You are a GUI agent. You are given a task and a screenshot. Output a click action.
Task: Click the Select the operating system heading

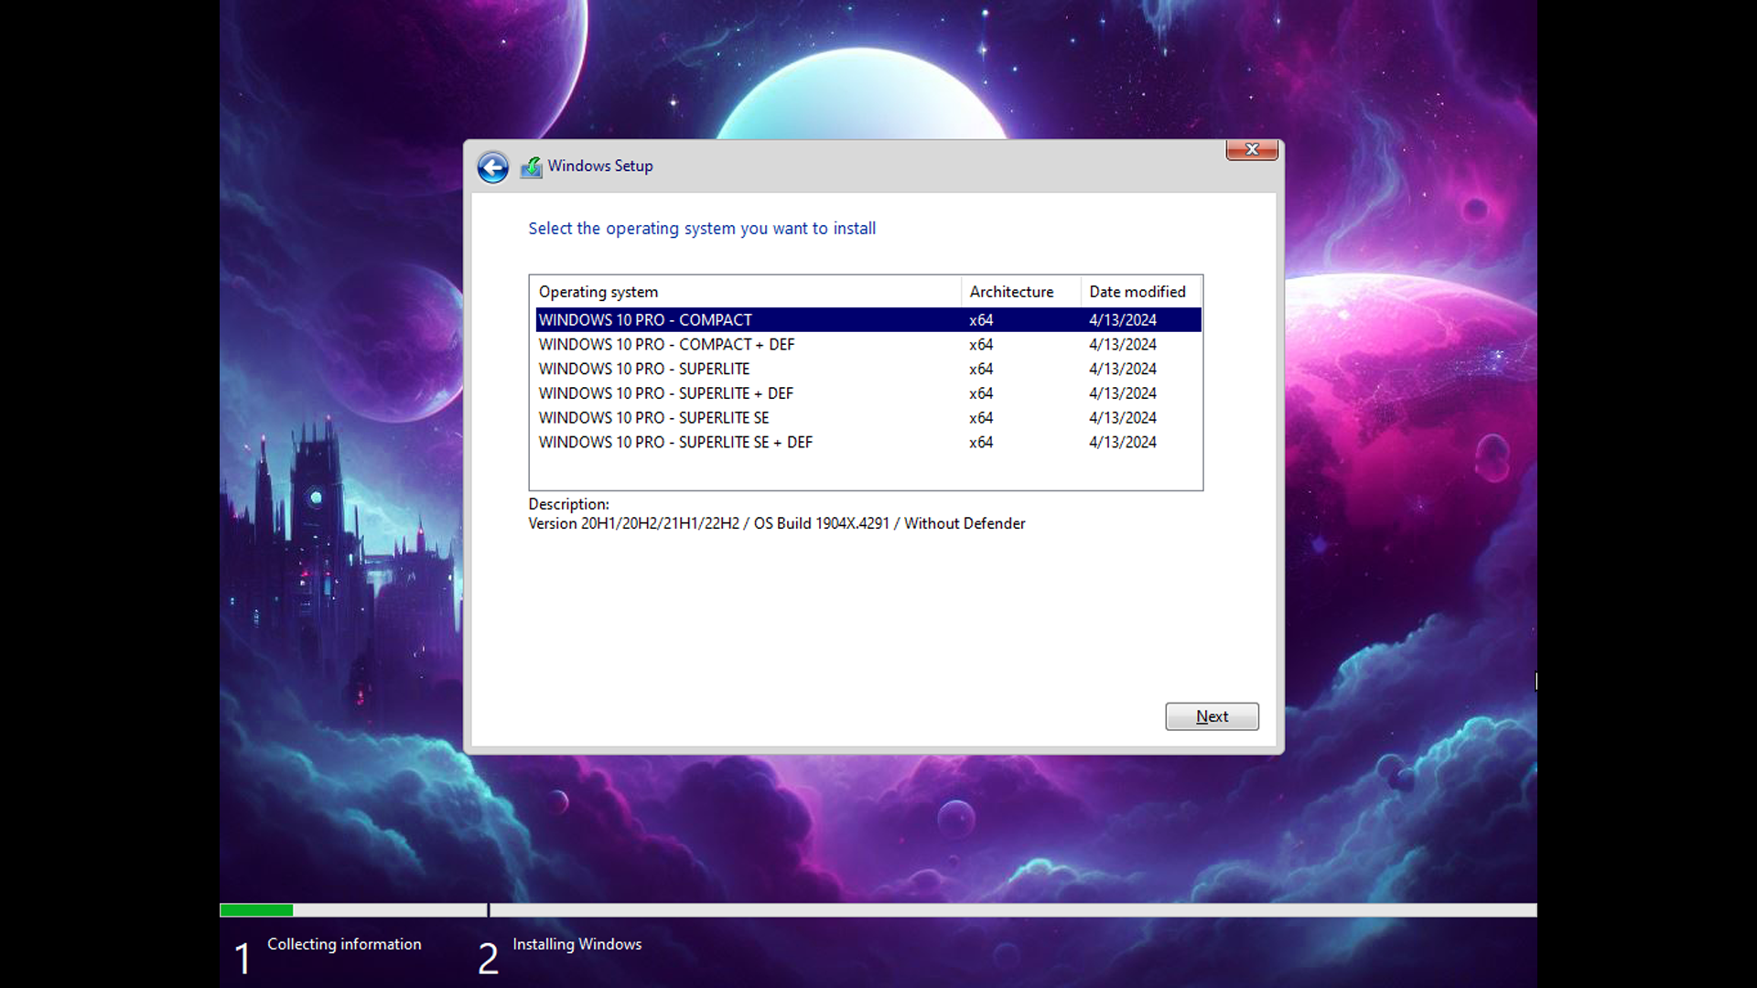pyautogui.click(x=702, y=229)
